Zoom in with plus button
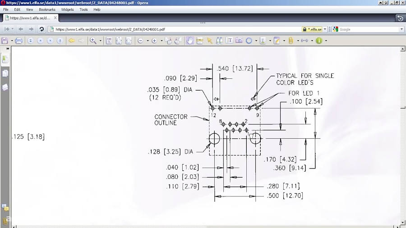Image resolution: width=406 pixels, height=228 pixels. [154, 41]
